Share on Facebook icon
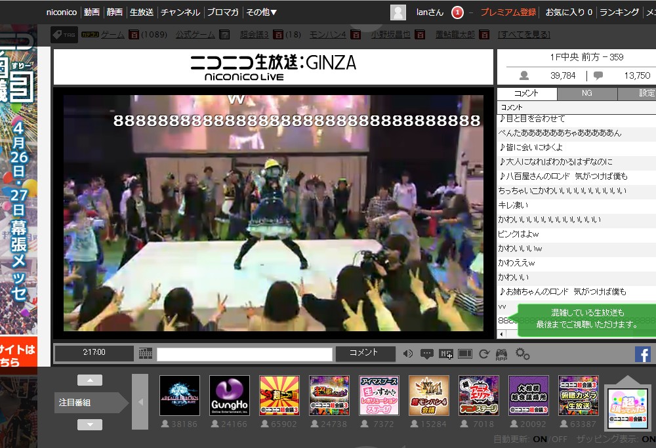The width and height of the screenshot is (656, 448). (x=643, y=354)
